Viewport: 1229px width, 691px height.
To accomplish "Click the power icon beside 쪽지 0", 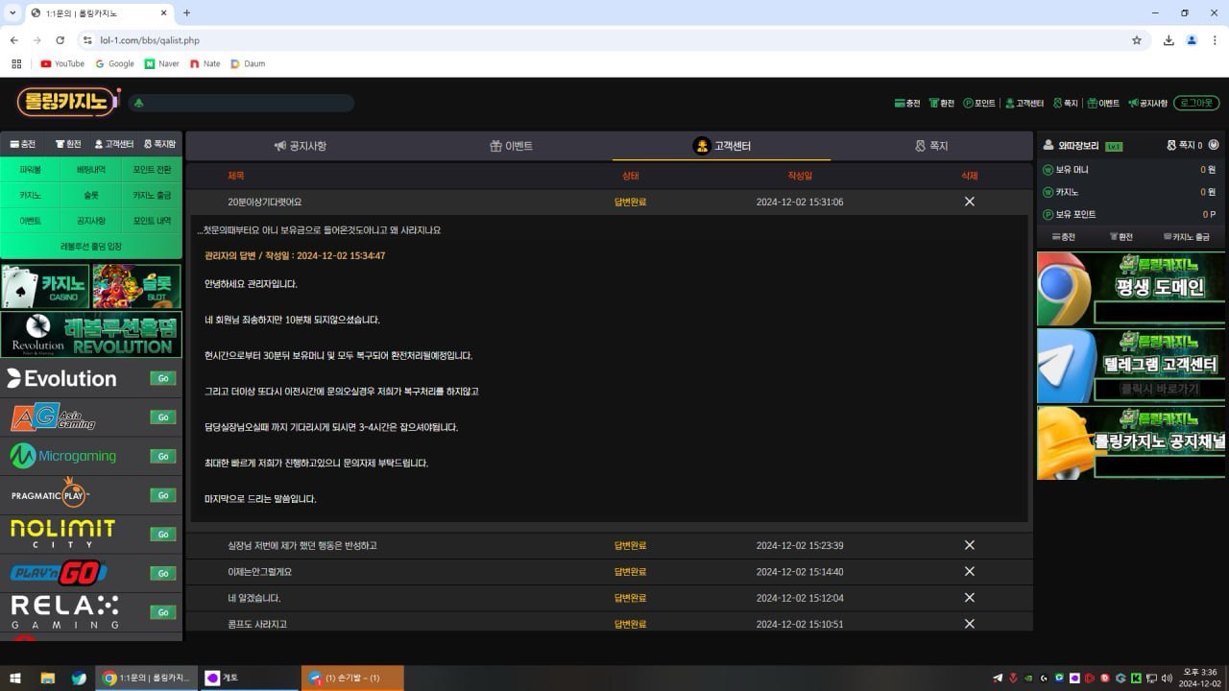I will [x=1214, y=145].
